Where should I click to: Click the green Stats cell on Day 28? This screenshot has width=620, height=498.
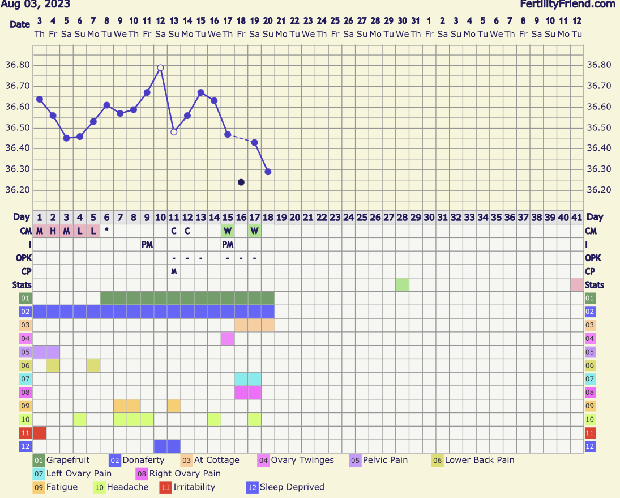point(402,285)
